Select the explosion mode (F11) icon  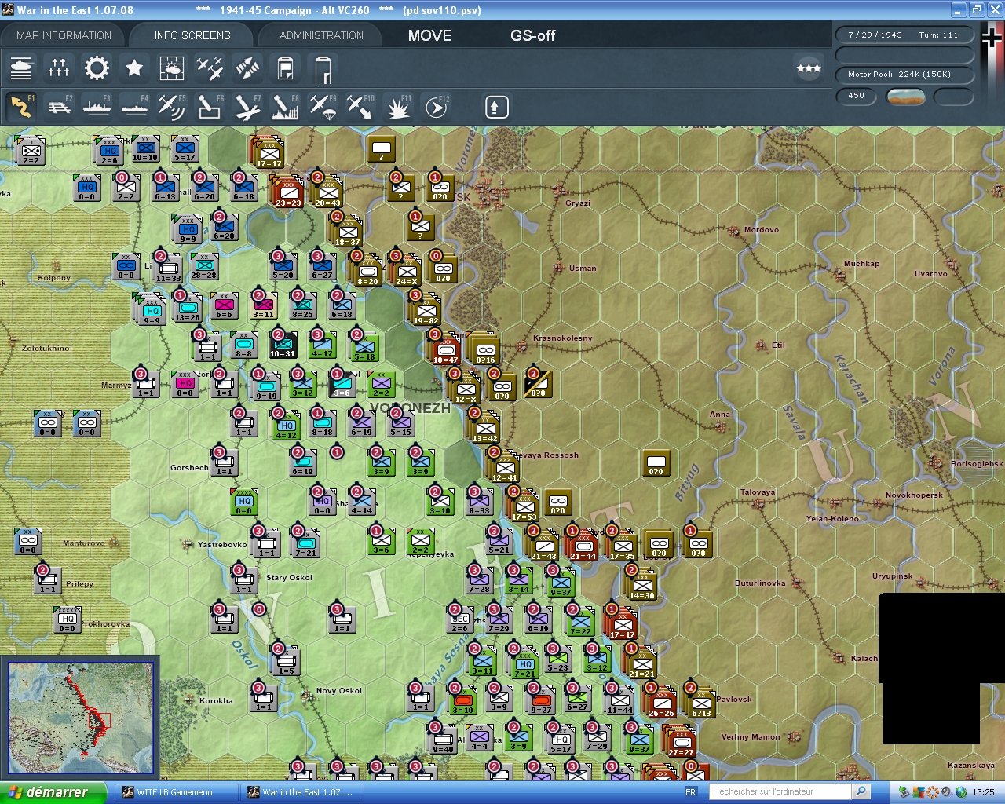tap(398, 106)
